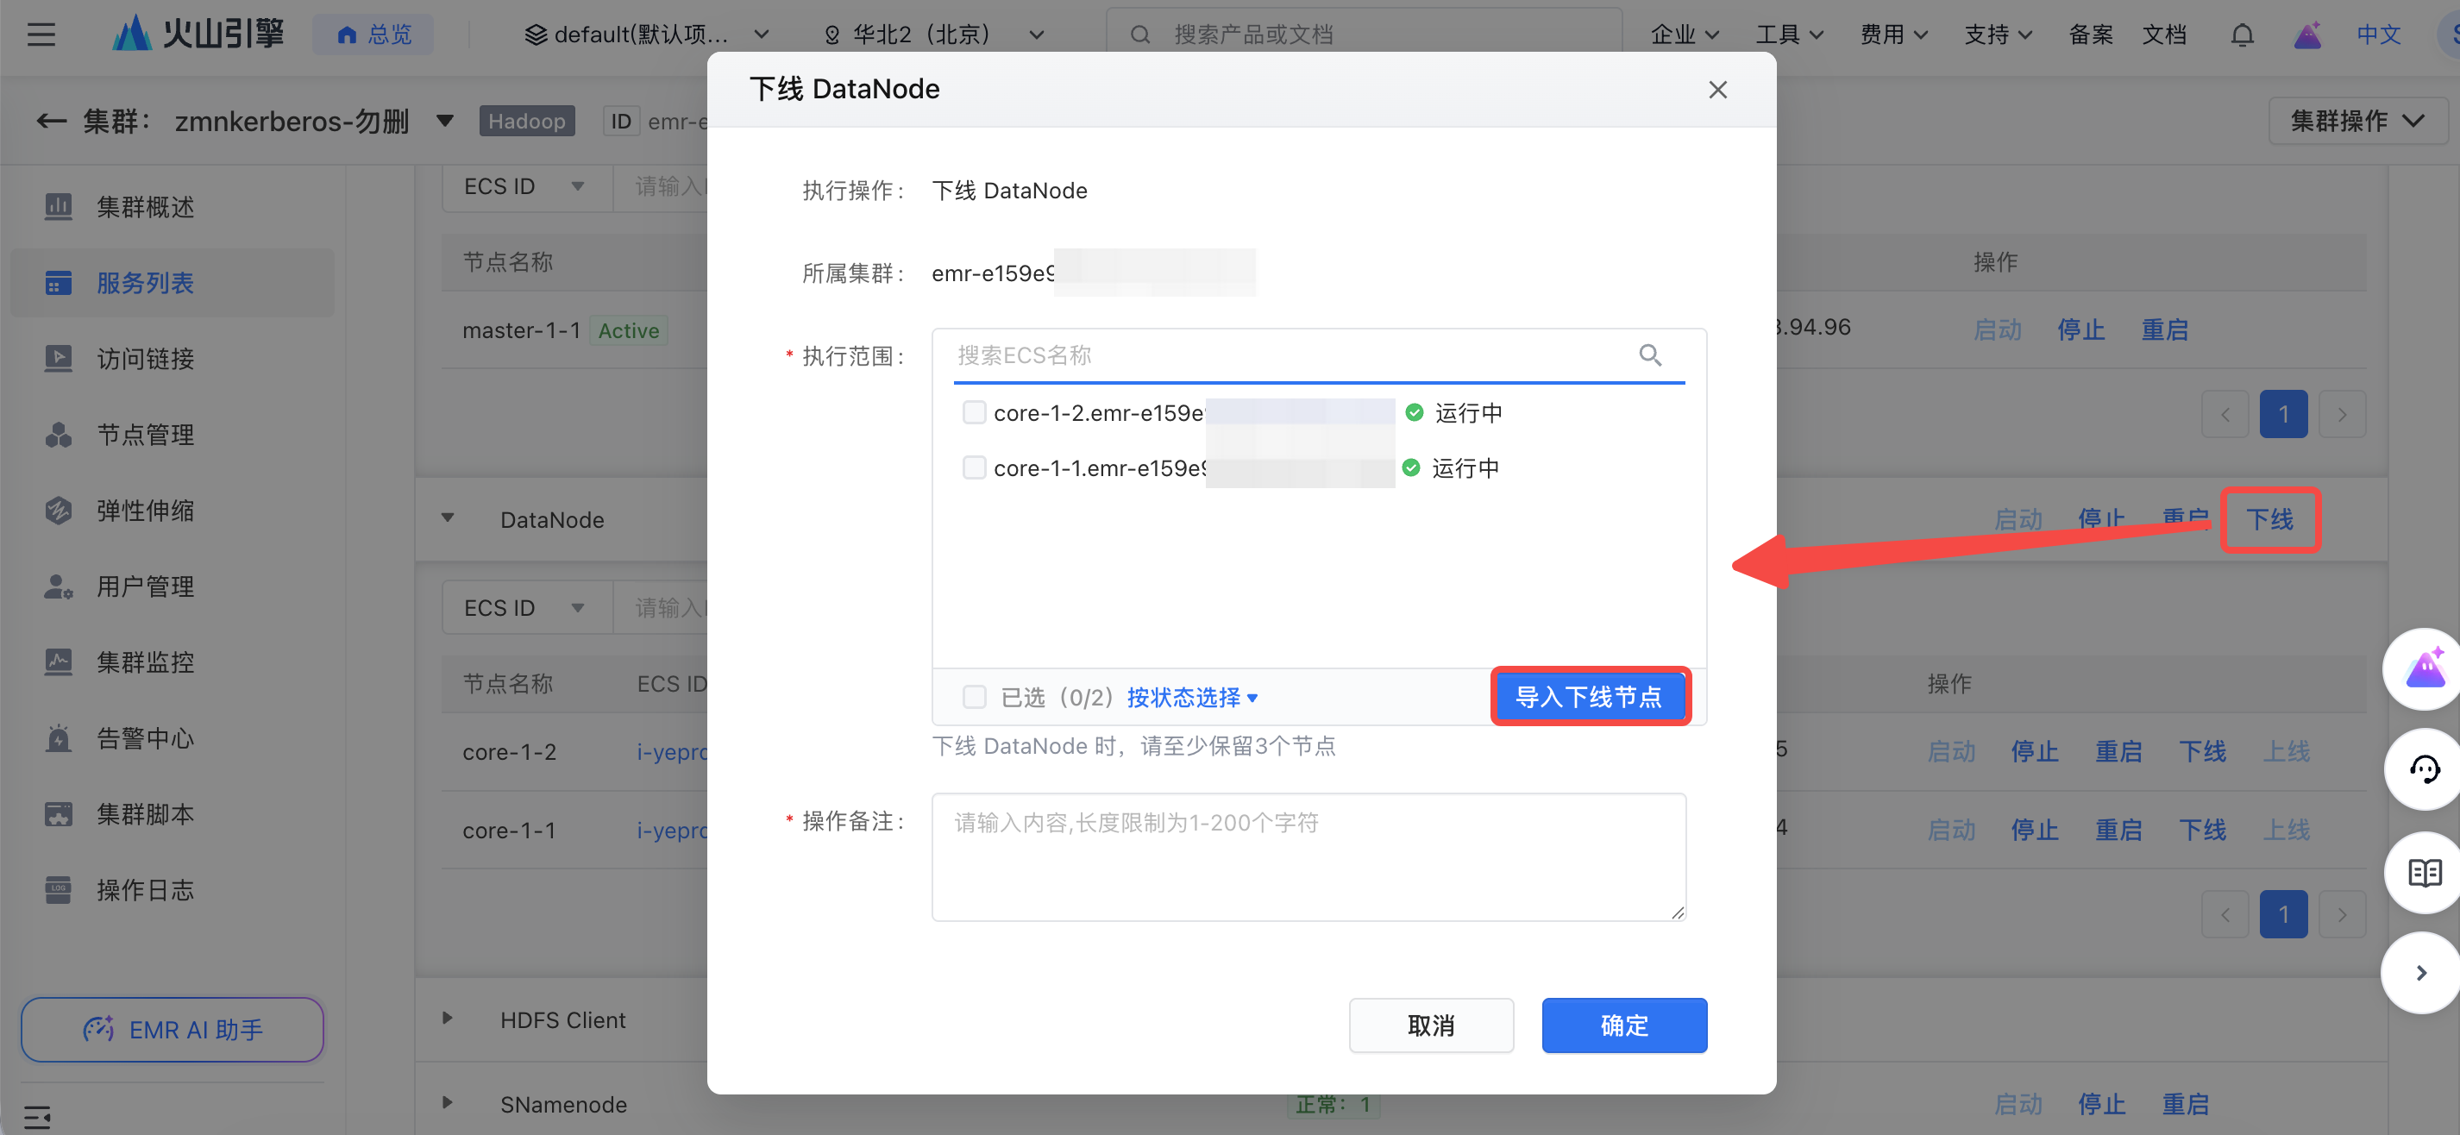Go to previous page in lower pagination
2460x1135 pixels.
coord(2225,914)
